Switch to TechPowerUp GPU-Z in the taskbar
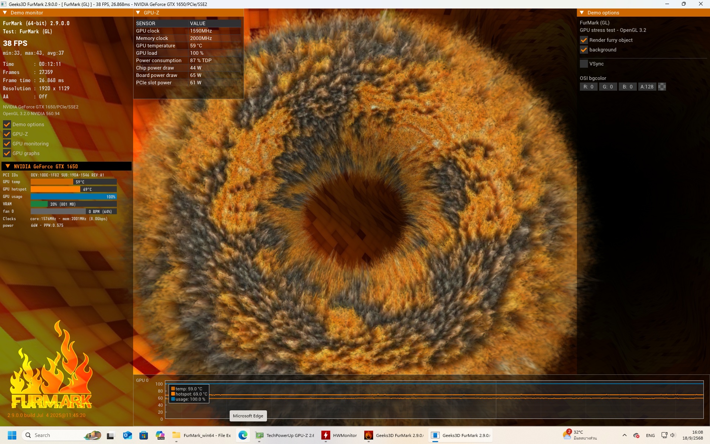 pyautogui.click(x=285, y=435)
